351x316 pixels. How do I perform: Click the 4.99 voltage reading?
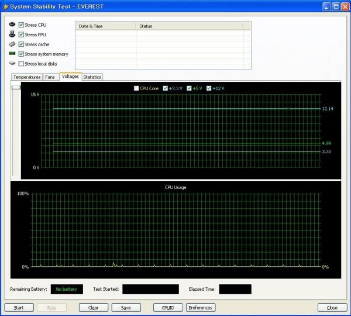click(x=326, y=143)
